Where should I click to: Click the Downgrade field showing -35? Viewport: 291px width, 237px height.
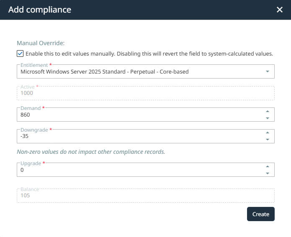click(x=146, y=136)
